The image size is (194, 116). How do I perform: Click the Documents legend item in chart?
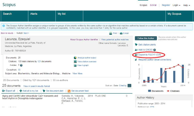pyautogui.click(x=156, y=91)
